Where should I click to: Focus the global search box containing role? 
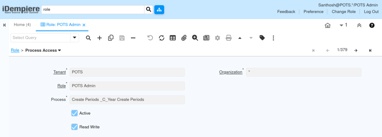coord(93,10)
